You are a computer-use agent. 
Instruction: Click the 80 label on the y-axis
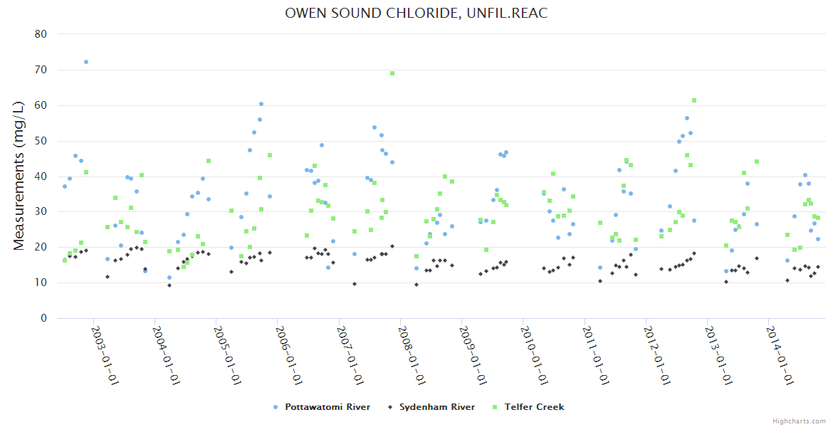[x=41, y=34]
